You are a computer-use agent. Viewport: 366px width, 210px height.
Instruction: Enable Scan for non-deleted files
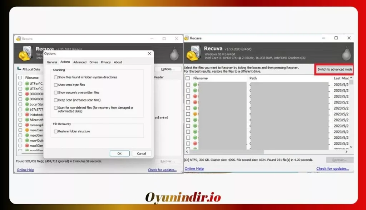point(55,108)
